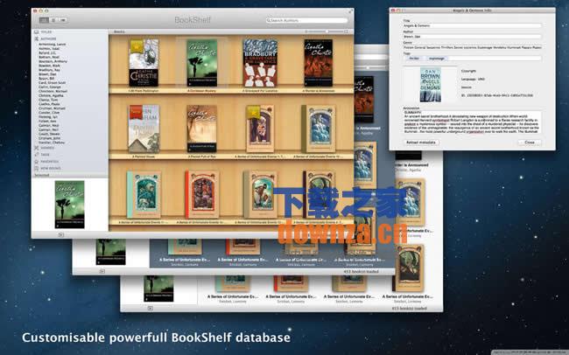
Task: Click the Favorites icon in the sidebar
Action: 36,162
